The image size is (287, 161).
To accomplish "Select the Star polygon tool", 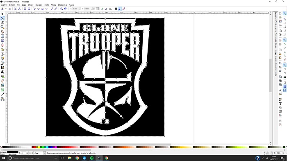I will pyautogui.click(x=2, y=50).
